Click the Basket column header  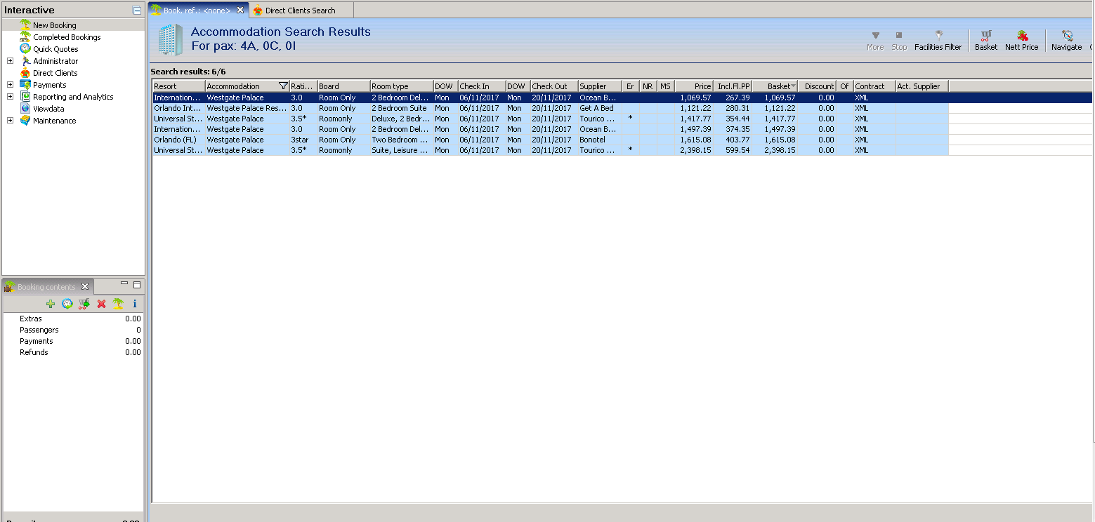[775, 86]
